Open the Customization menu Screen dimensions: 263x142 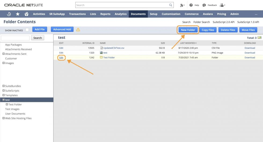(x=171, y=14)
